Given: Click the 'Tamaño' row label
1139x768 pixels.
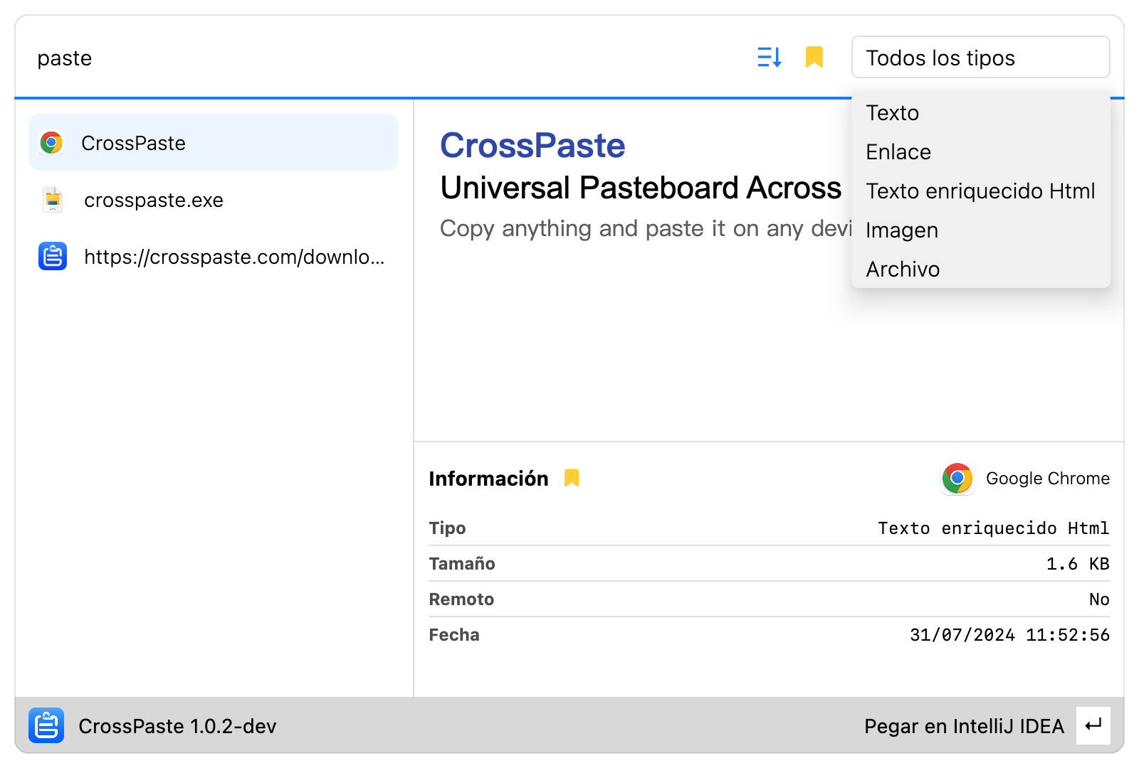Looking at the screenshot, I should tap(462, 564).
